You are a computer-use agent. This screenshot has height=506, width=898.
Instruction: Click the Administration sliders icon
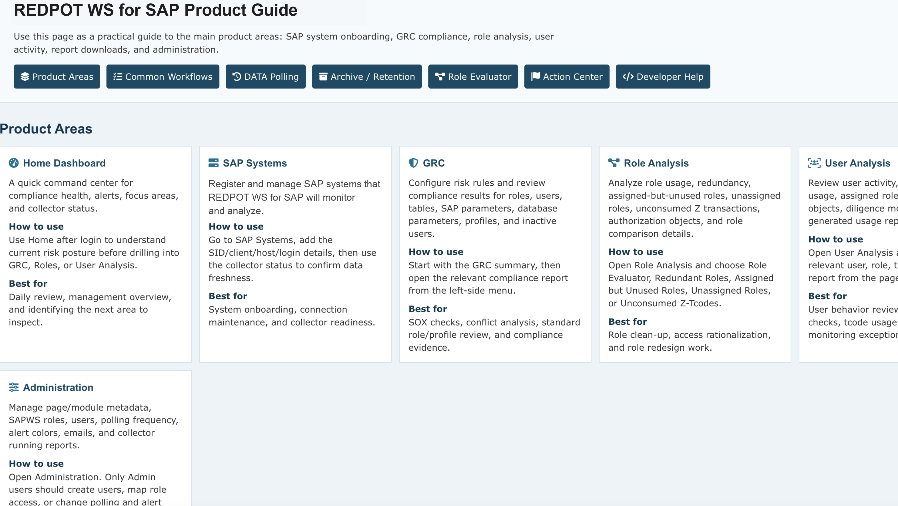point(14,387)
